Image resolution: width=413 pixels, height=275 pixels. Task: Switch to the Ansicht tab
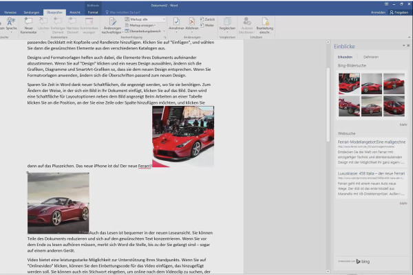tap(75, 12)
